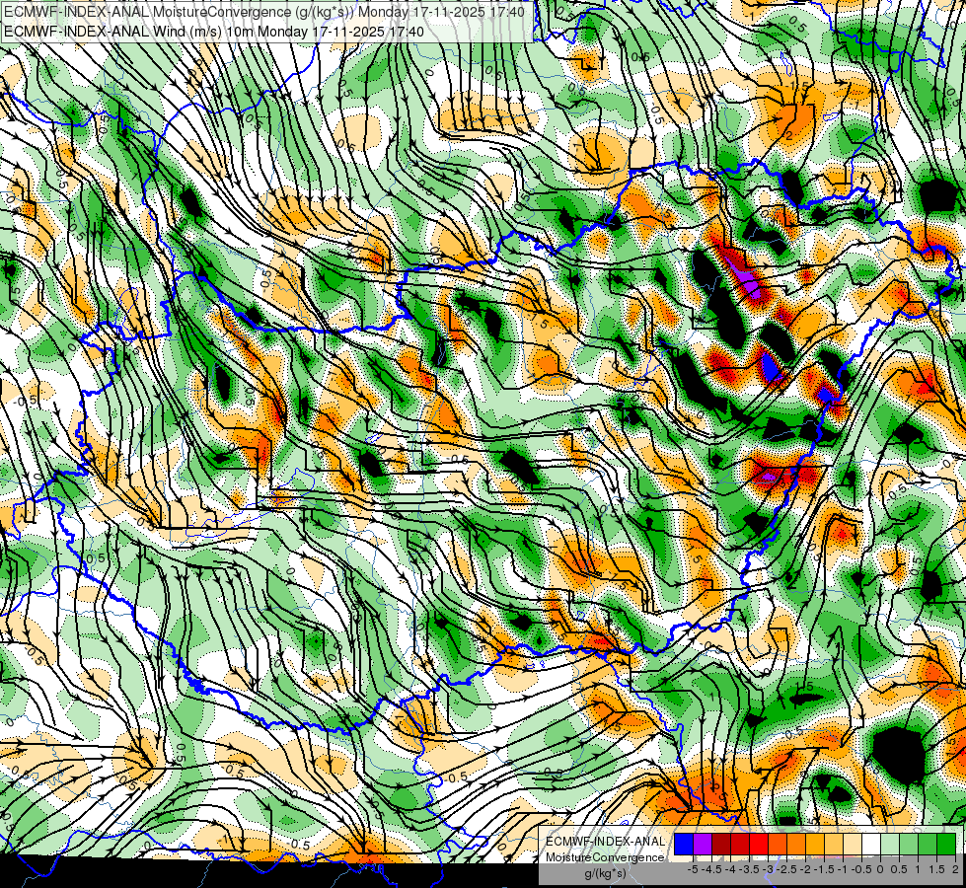Image resolution: width=966 pixels, height=888 pixels.
Task: Select the palest green legend swatch
Action: [890, 845]
